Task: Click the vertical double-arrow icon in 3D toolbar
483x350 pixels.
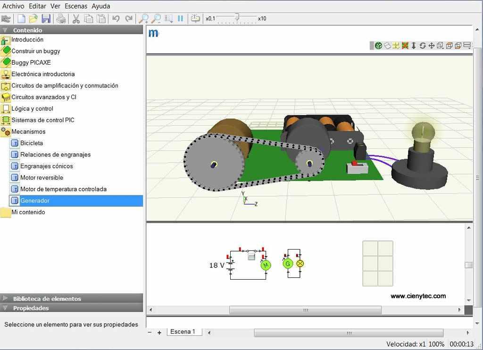Action: [414, 46]
